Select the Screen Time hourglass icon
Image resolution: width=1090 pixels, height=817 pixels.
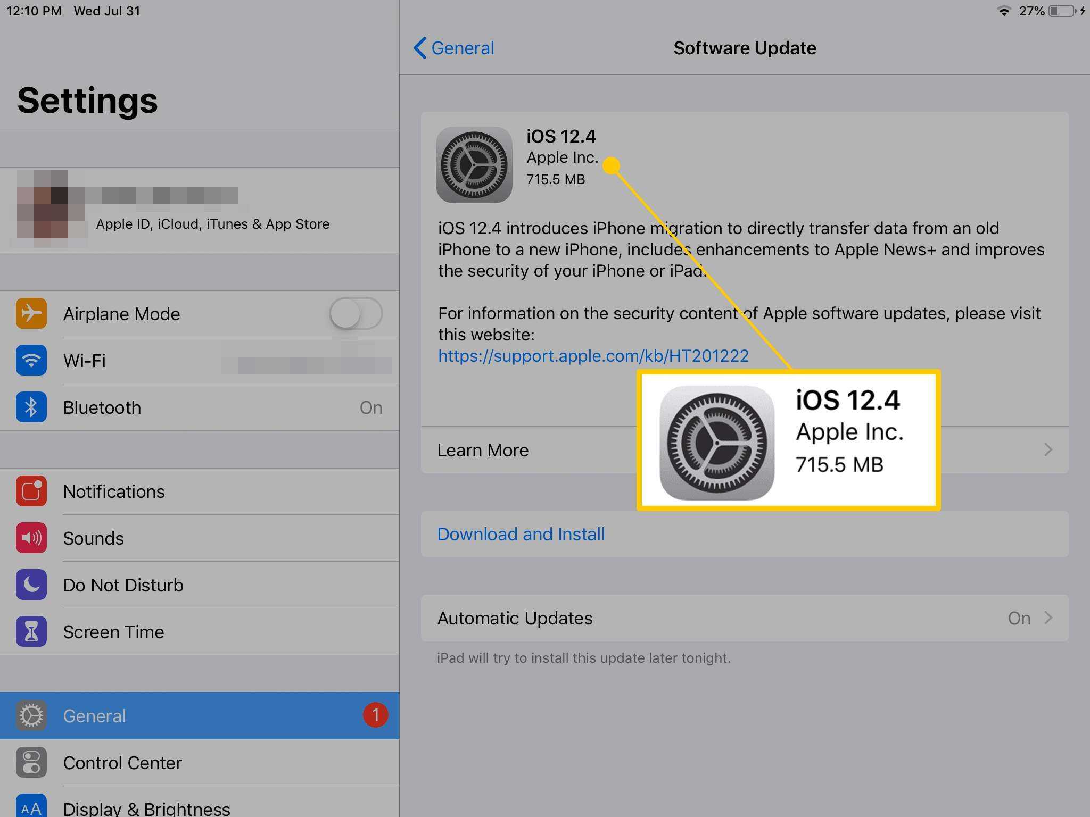[x=30, y=632]
